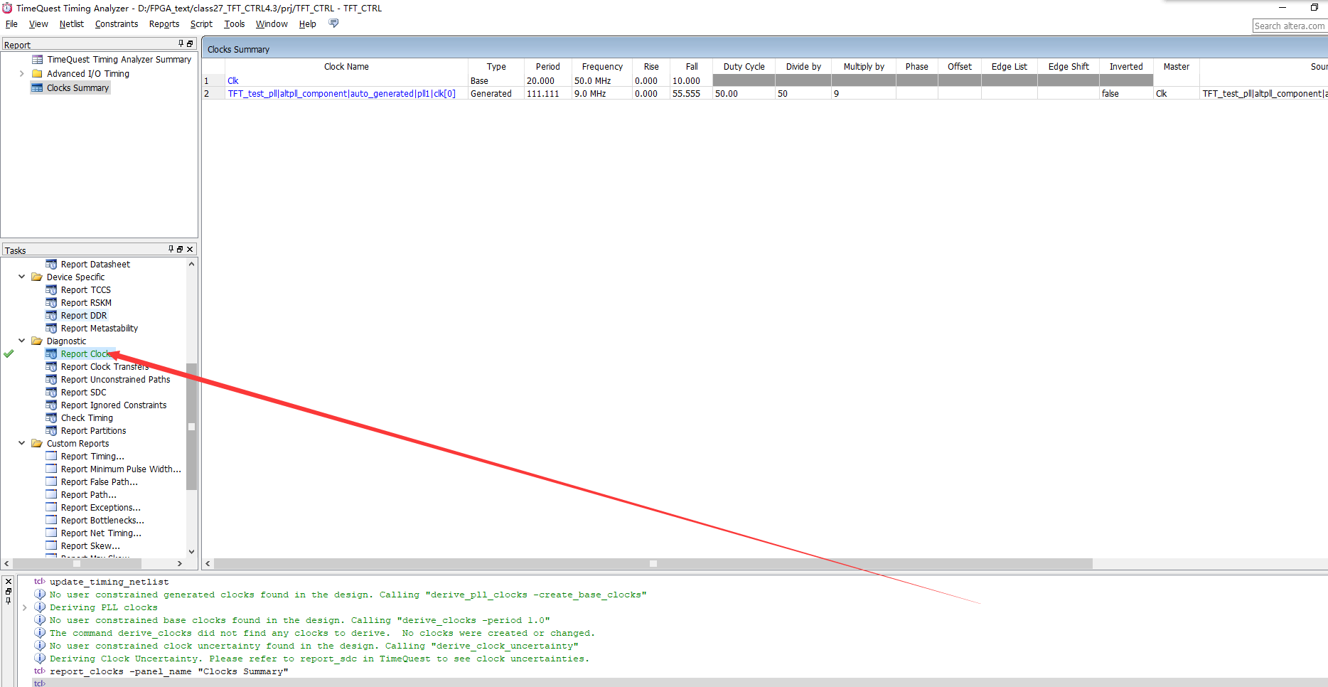Select the 111.111 period cell
Viewport: 1328px width, 687px height.
[547, 94]
